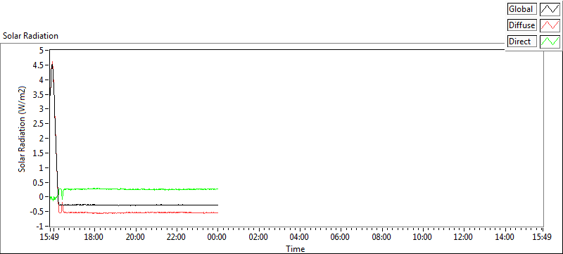The image size is (563, 254).
Task: Click the green Direct trace on the plot
Action: [x=144, y=189]
